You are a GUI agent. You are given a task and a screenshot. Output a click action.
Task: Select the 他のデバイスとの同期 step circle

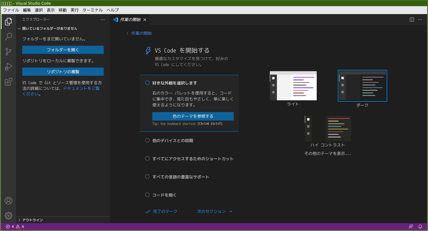pyautogui.click(x=147, y=140)
